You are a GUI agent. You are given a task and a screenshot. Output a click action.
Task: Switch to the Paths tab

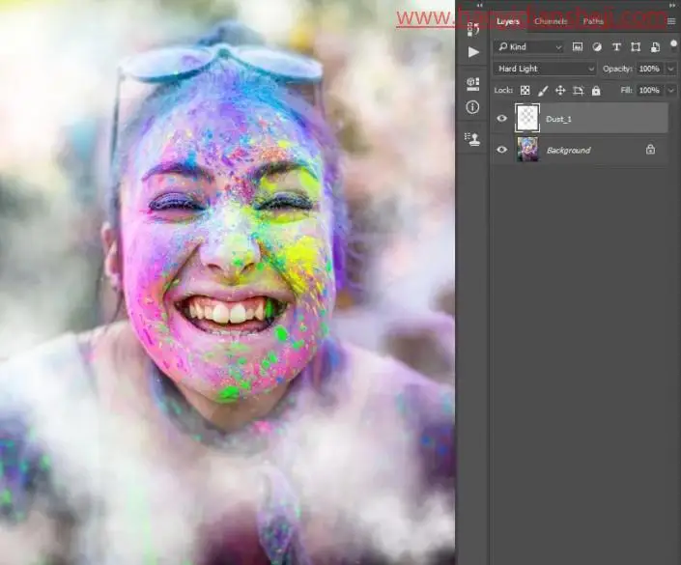[x=593, y=21]
